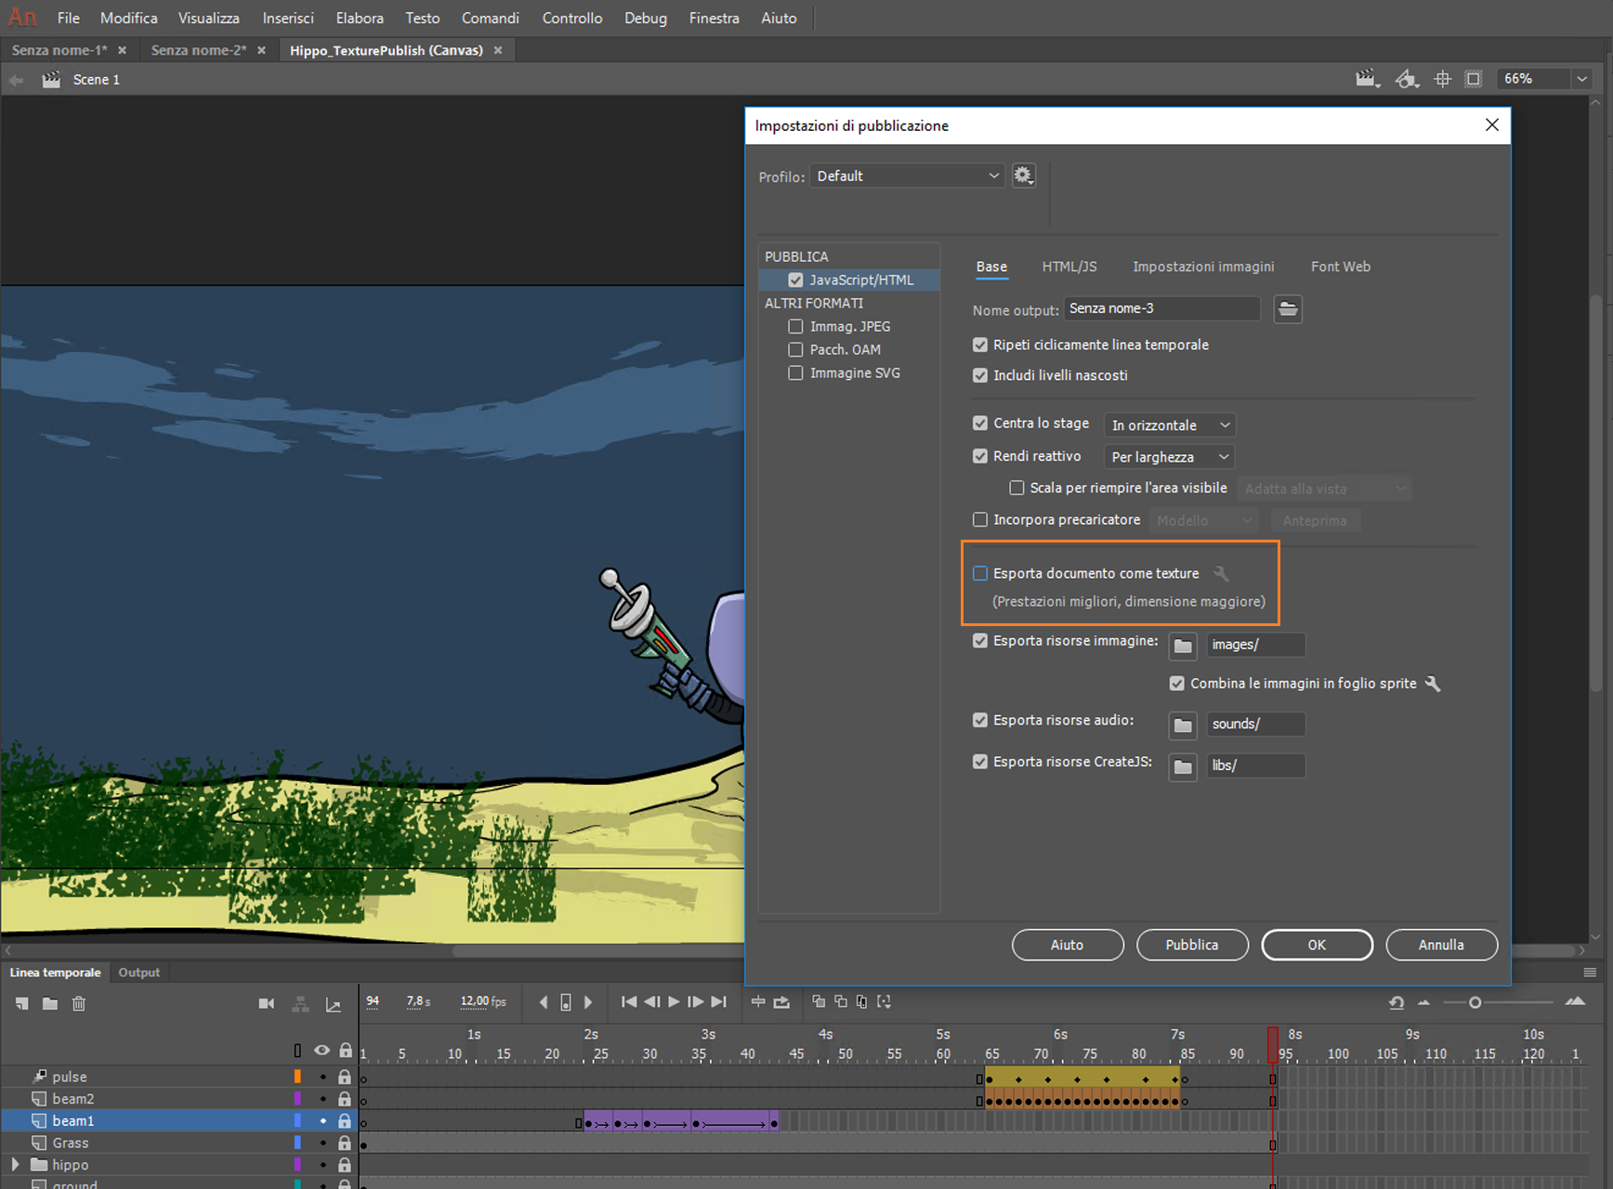Click the Pubblica button
The image size is (1613, 1189).
[1191, 945]
